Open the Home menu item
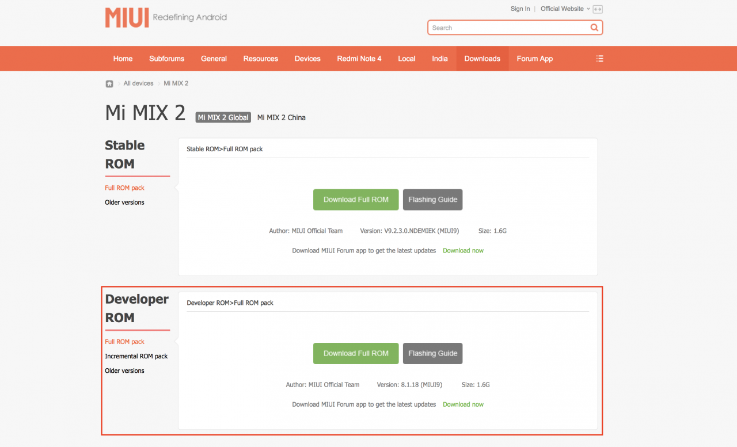 click(x=123, y=59)
